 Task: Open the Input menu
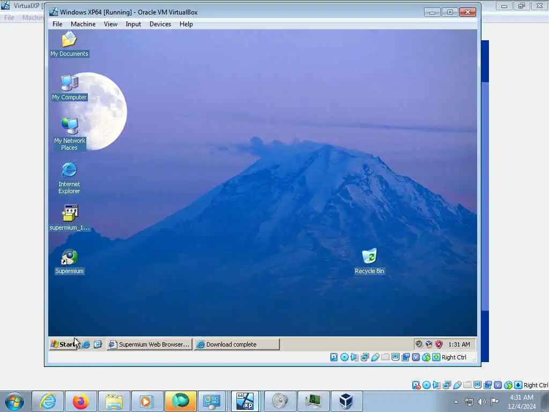click(133, 24)
